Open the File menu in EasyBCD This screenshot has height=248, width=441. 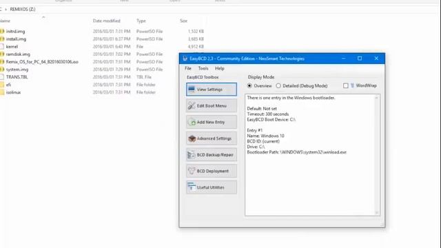tap(188, 68)
